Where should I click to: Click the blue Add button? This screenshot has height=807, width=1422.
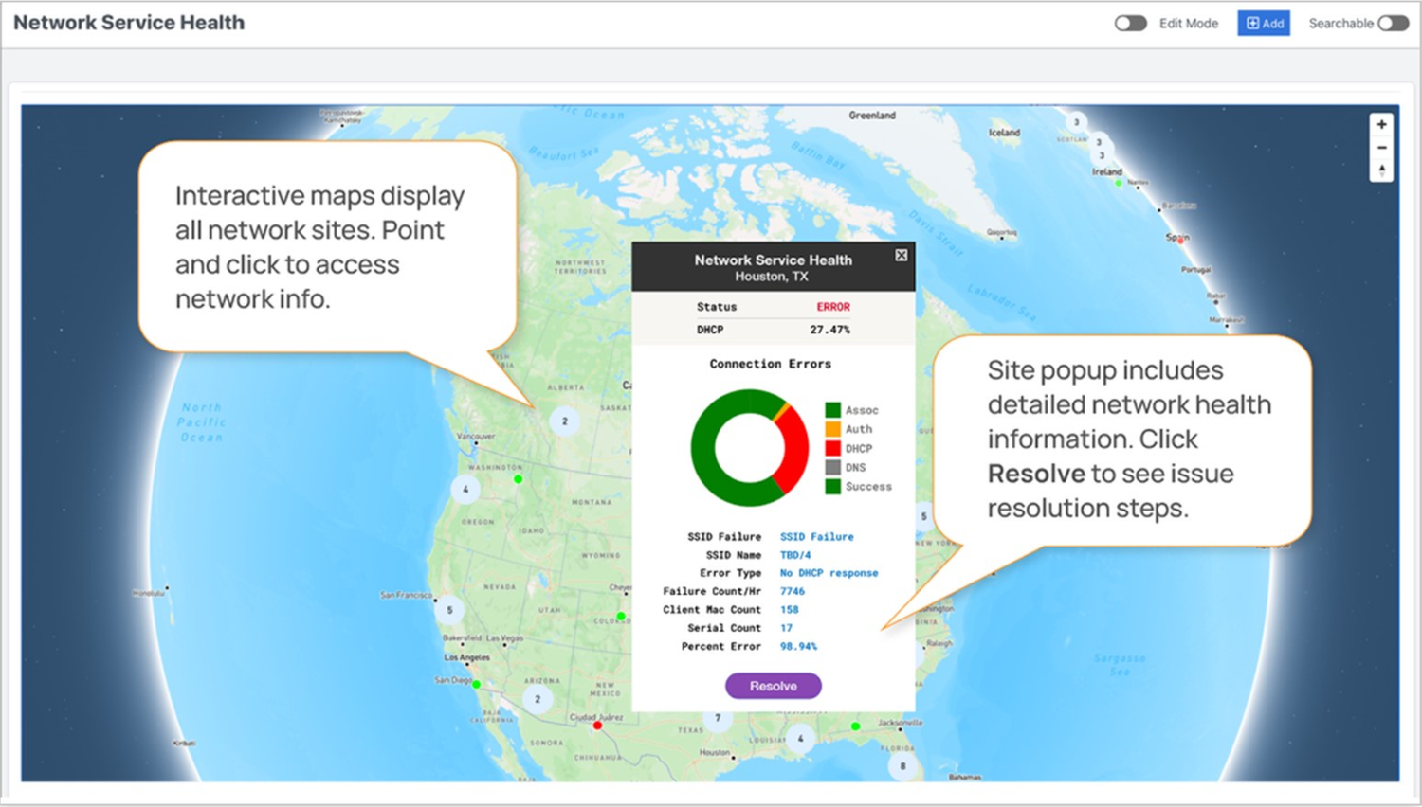1264,23
